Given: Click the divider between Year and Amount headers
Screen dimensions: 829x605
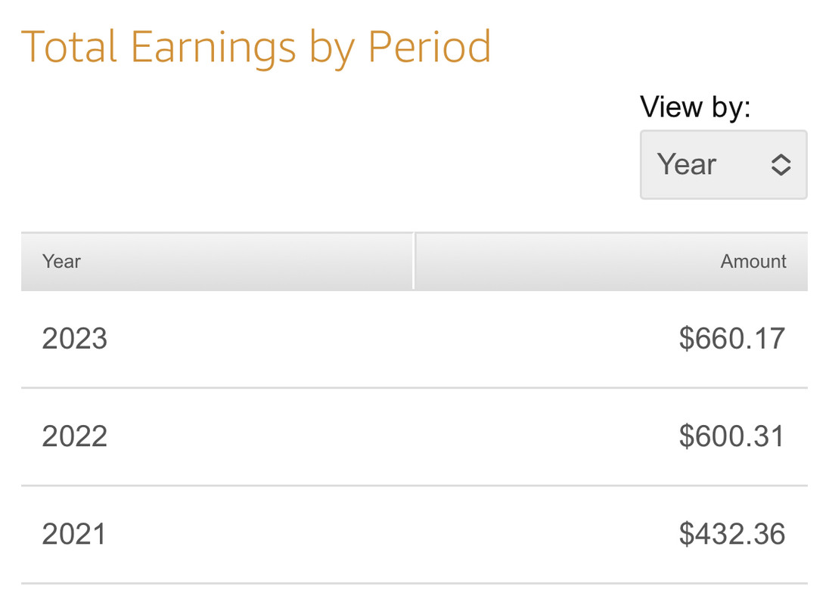Looking at the screenshot, I should pyautogui.click(x=414, y=262).
